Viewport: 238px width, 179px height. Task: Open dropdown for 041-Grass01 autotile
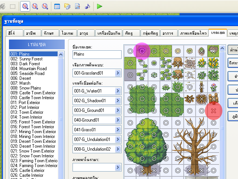[118, 130]
